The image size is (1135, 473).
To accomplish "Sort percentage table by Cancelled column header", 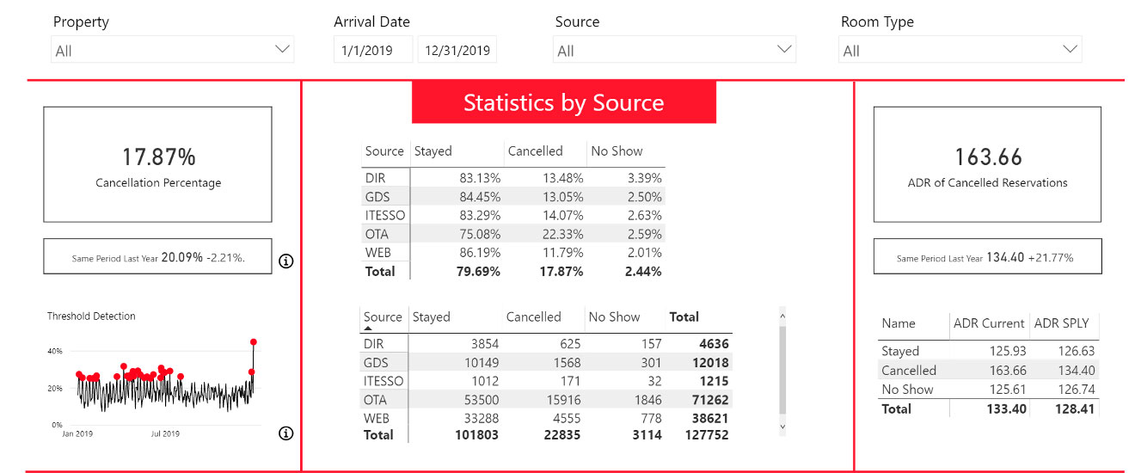I will click(x=535, y=151).
